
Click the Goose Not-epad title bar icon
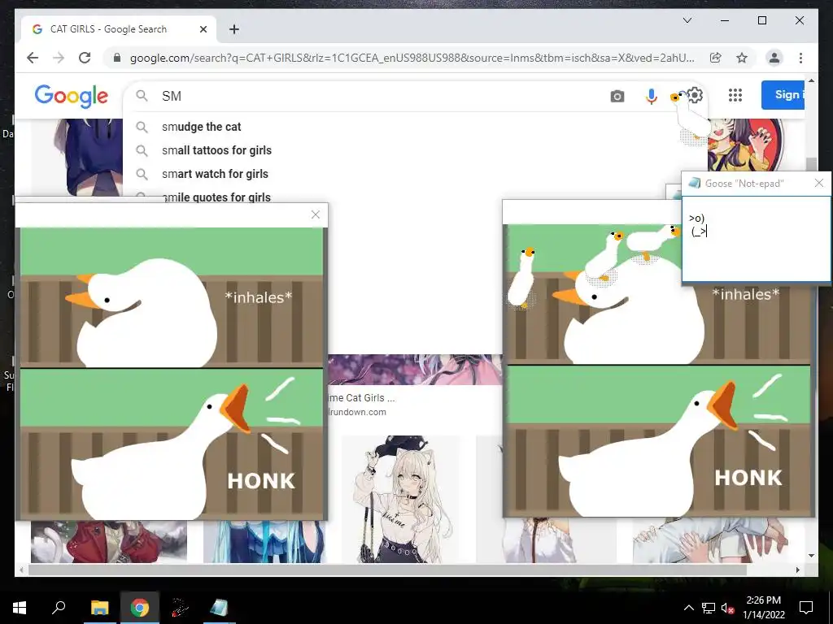click(694, 183)
